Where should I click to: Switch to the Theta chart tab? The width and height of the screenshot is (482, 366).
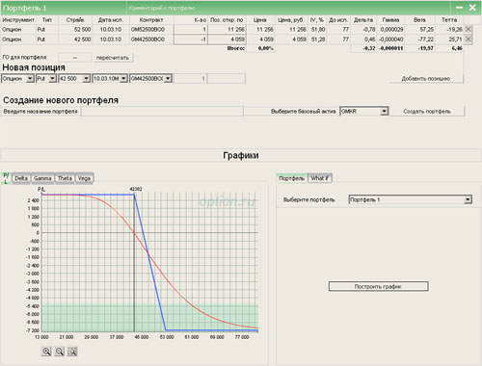point(65,178)
